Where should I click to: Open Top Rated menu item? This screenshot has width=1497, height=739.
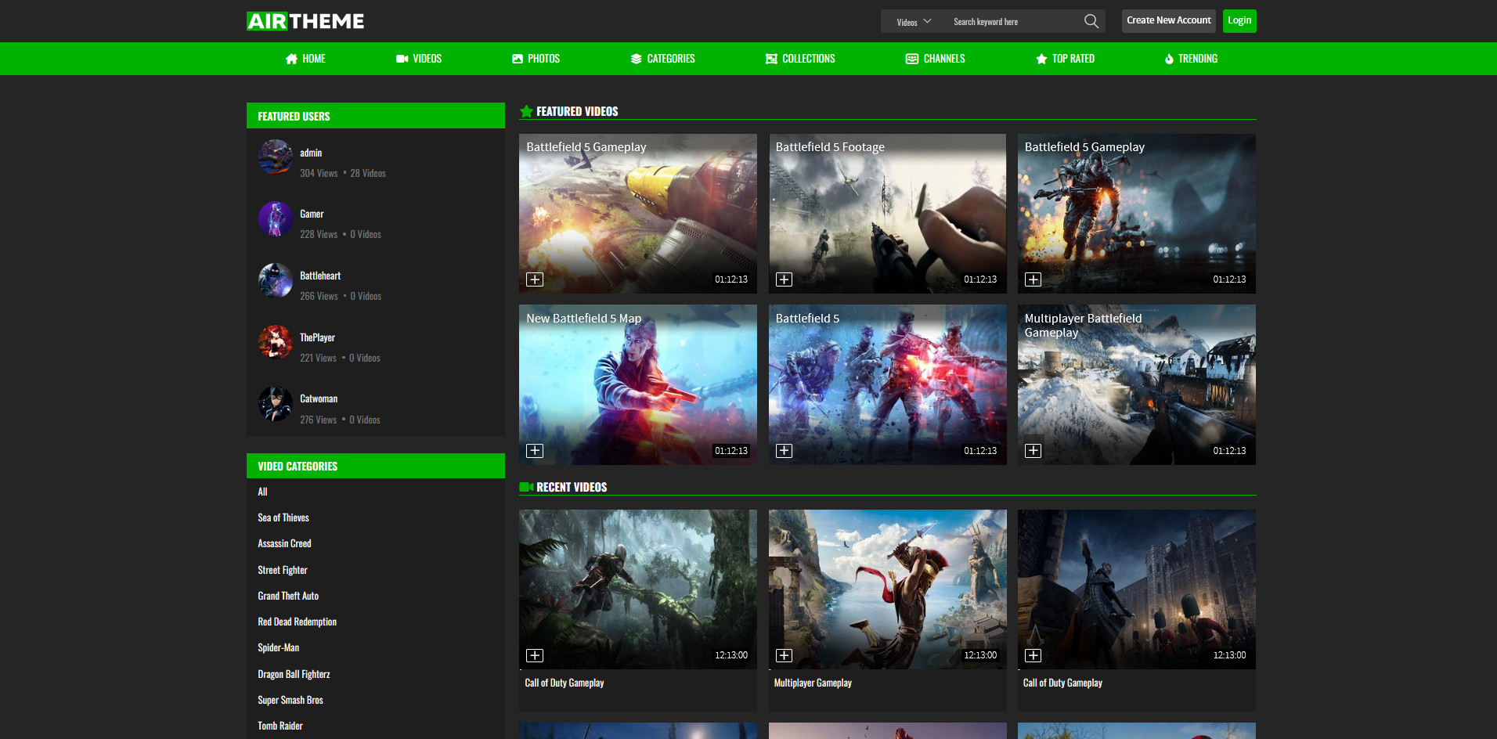(1065, 59)
